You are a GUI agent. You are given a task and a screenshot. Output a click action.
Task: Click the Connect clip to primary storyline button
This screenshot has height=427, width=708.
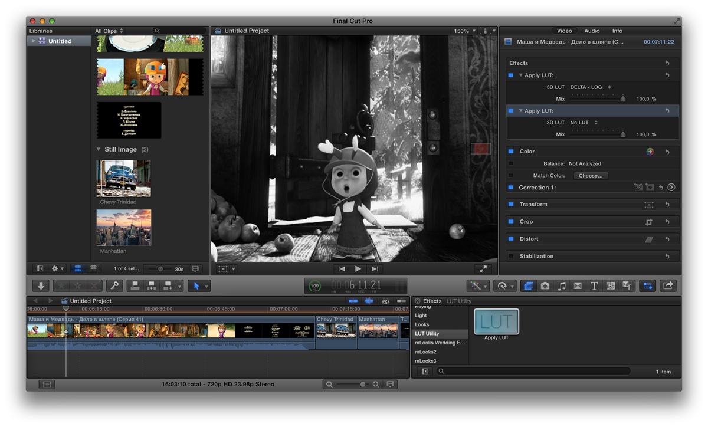[135, 285]
